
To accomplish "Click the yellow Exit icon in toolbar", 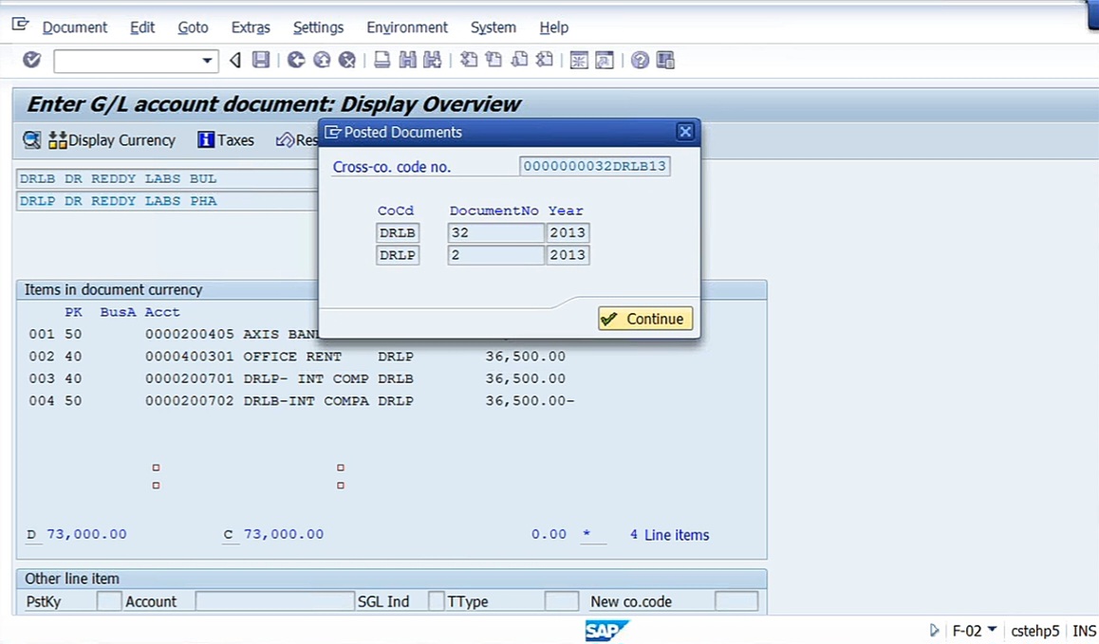I will tap(322, 61).
